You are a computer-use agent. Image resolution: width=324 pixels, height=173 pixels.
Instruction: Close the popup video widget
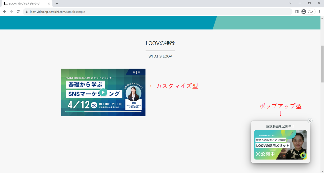pos(310,121)
